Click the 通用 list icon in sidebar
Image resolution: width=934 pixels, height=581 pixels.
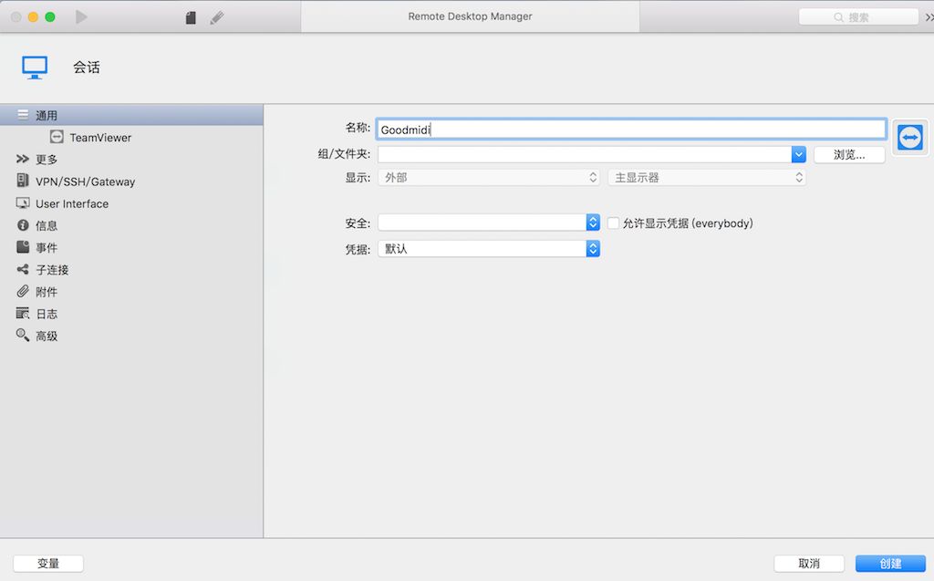(x=23, y=115)
